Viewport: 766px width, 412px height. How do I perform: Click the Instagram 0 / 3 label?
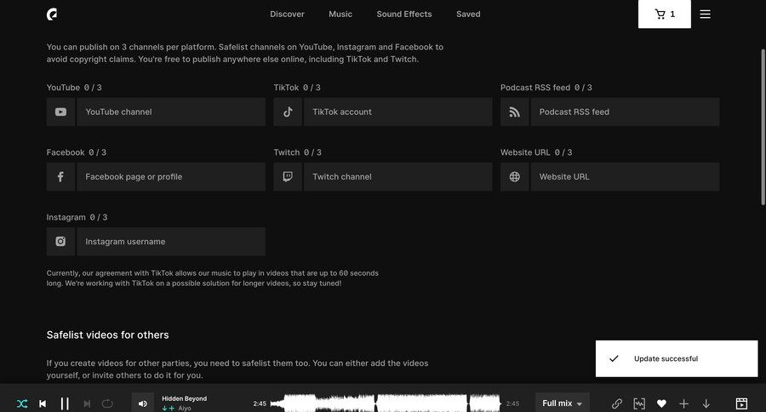(x=77, y=217)
